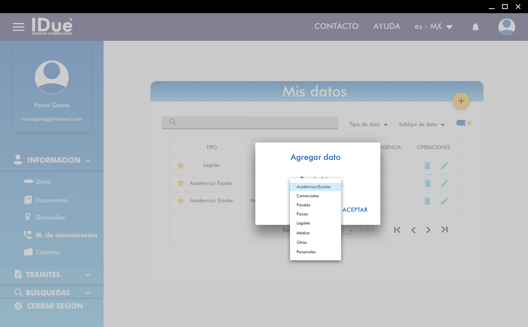
Task: Click next page arrow in pagination
Action: 428,230
